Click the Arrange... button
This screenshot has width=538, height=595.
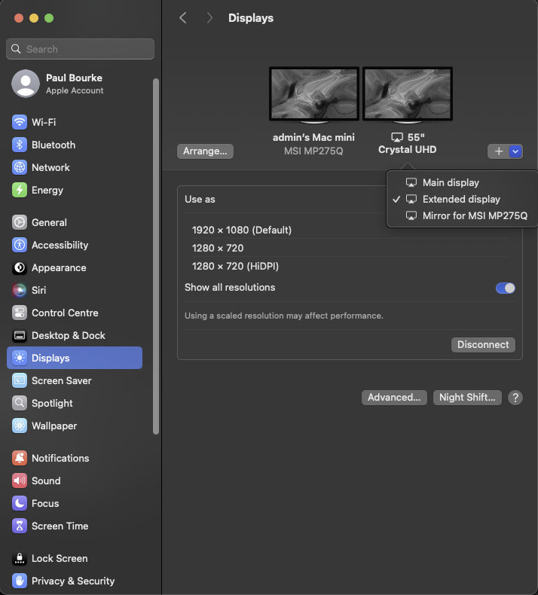205,151
